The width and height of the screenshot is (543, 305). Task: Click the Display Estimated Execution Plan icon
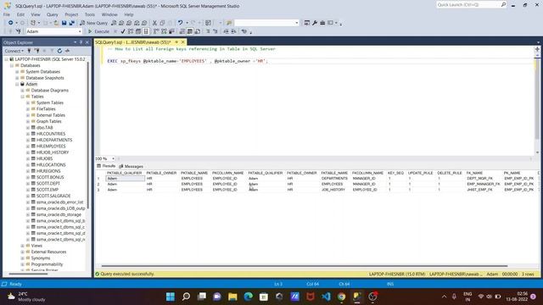(x=131, y=31)
